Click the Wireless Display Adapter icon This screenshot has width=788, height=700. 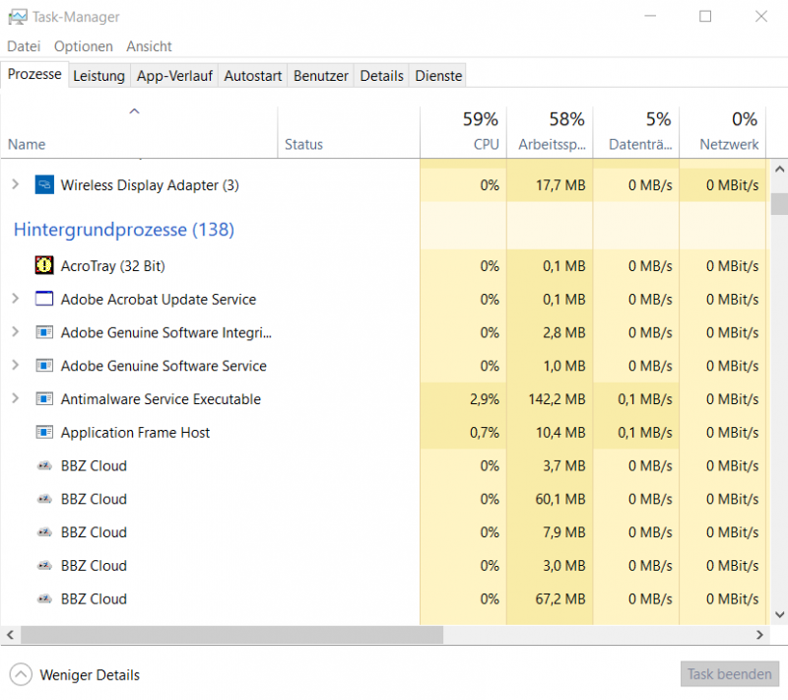(43, 184)
